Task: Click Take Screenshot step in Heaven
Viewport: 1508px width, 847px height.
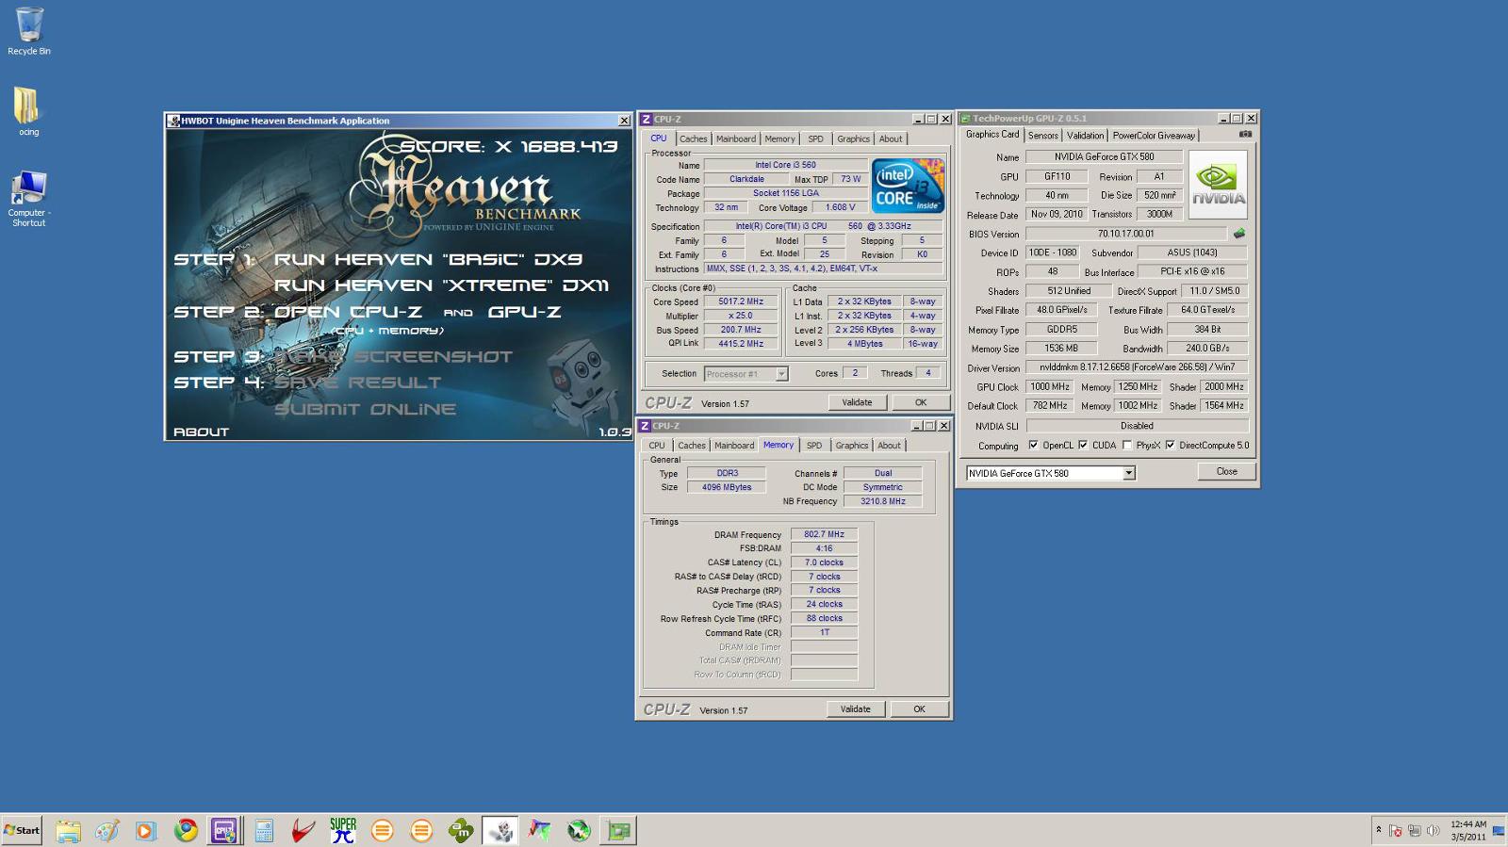Action: tap(393, 357)
